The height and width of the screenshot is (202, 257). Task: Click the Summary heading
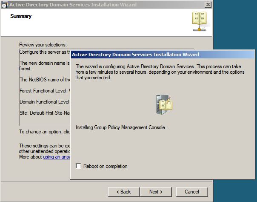tap(21, 16)
